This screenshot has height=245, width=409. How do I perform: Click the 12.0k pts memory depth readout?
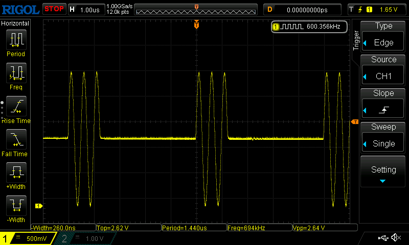(x=118, y=12)
